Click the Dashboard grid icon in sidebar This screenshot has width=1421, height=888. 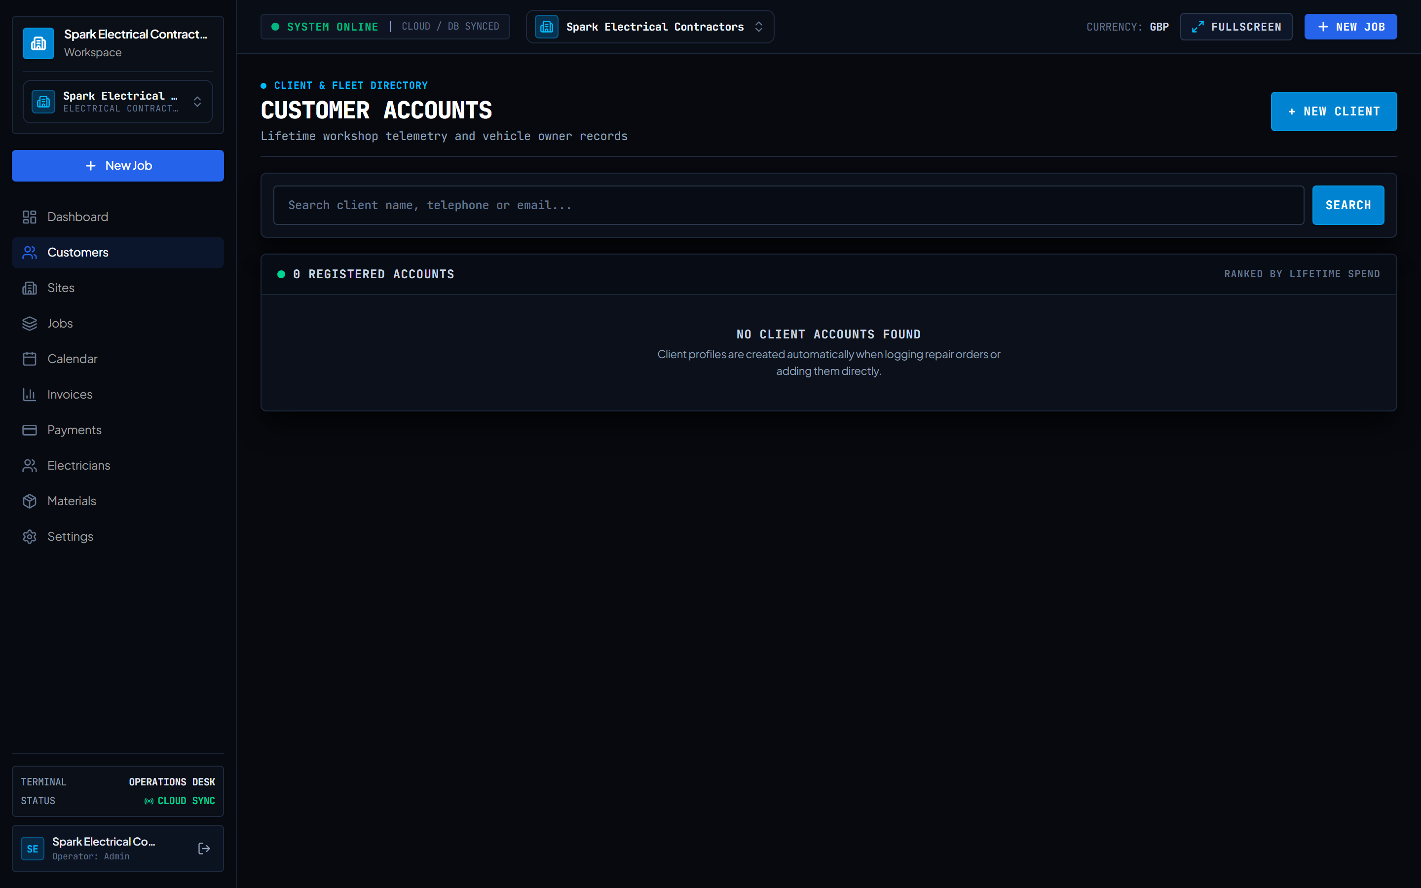click(x=30, y=217)
